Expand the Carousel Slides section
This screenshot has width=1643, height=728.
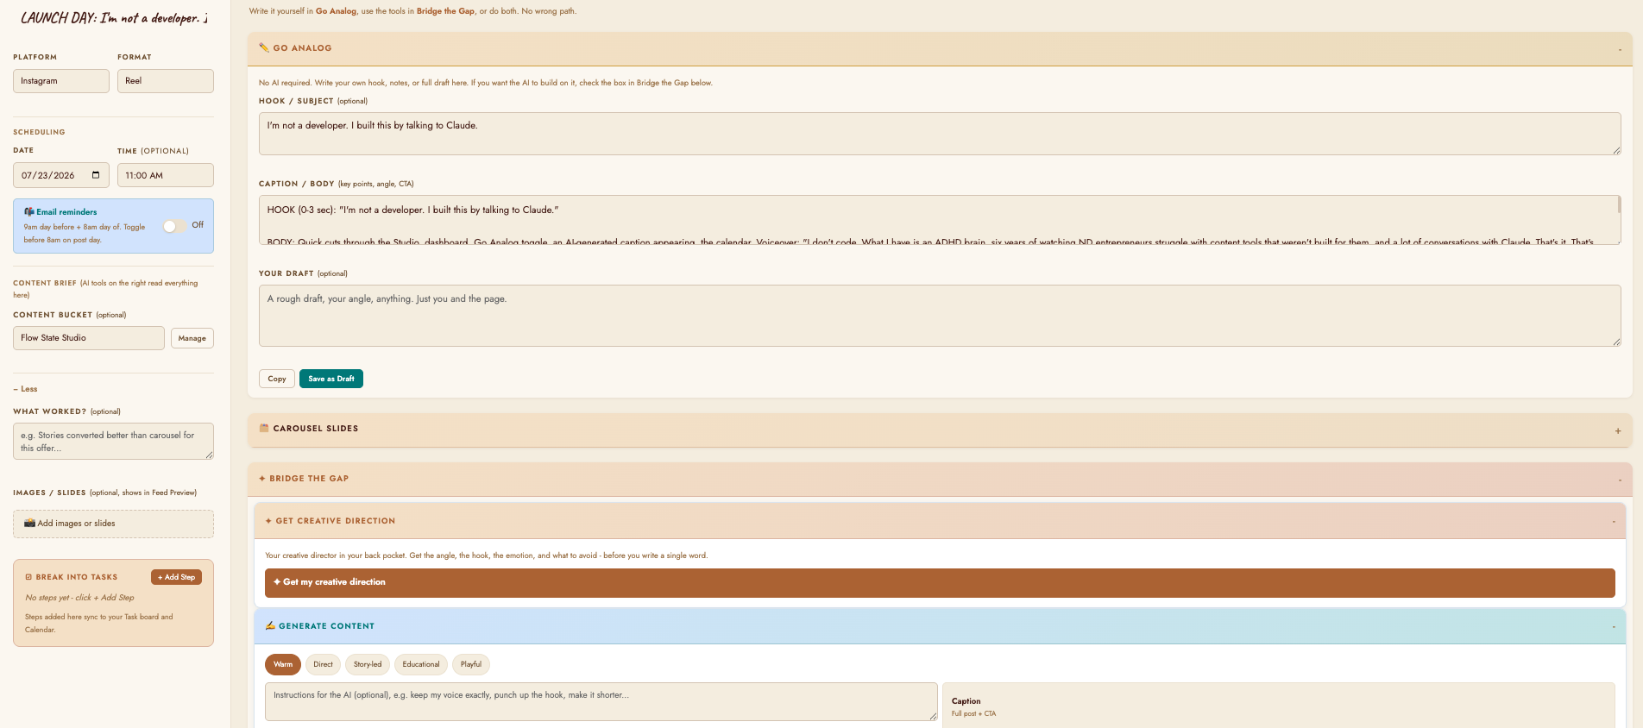click(x=1618, y=430)
